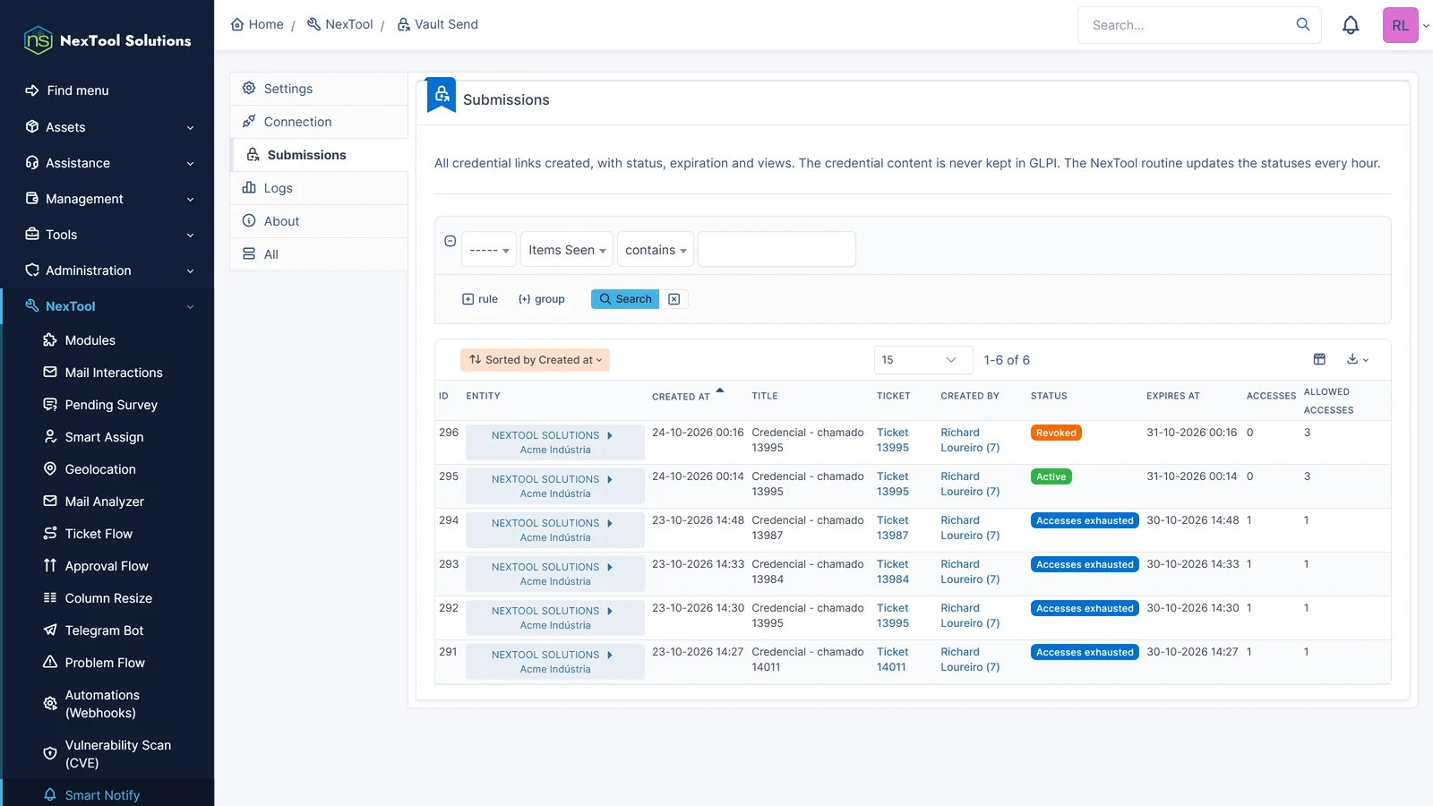Image resolution: width=1433 pixels, height=806 pixels.
Task: Open the Items Seen field dropdown
Action: coord(567,250)
